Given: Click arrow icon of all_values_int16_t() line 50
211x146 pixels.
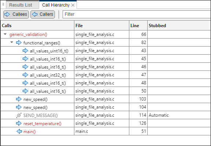Looking at the screenshot, I should click(x=25, y=91).
